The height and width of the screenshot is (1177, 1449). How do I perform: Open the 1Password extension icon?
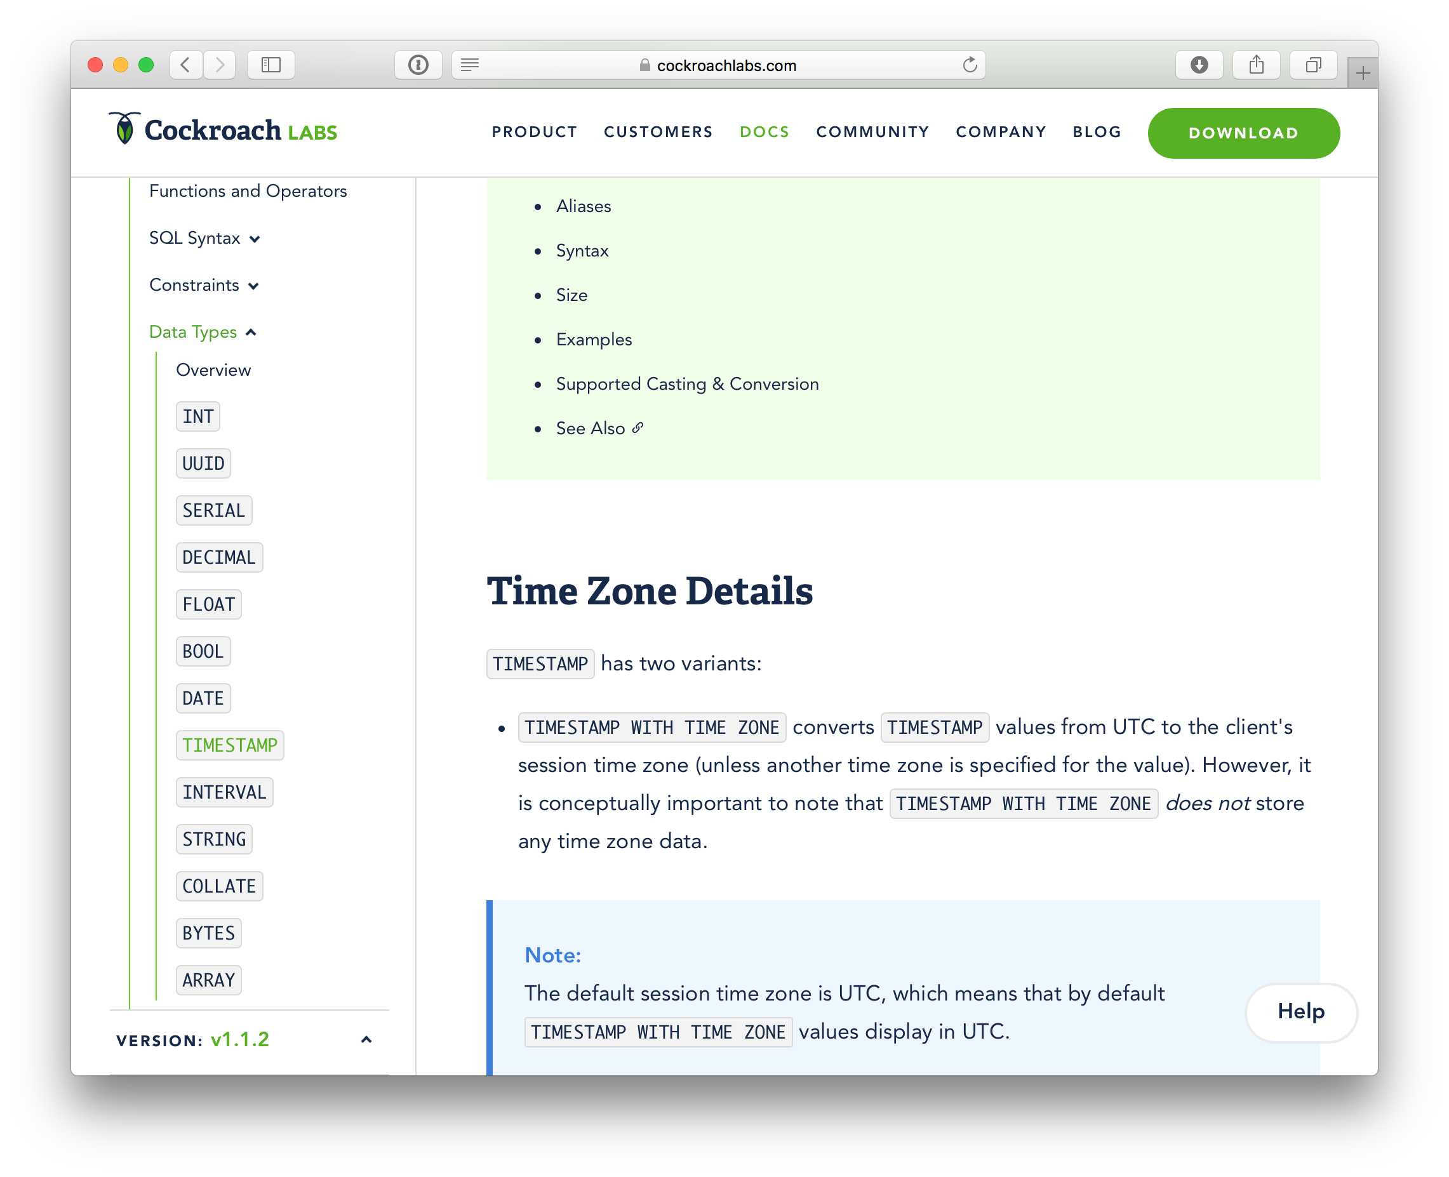(x=418, y=65)
